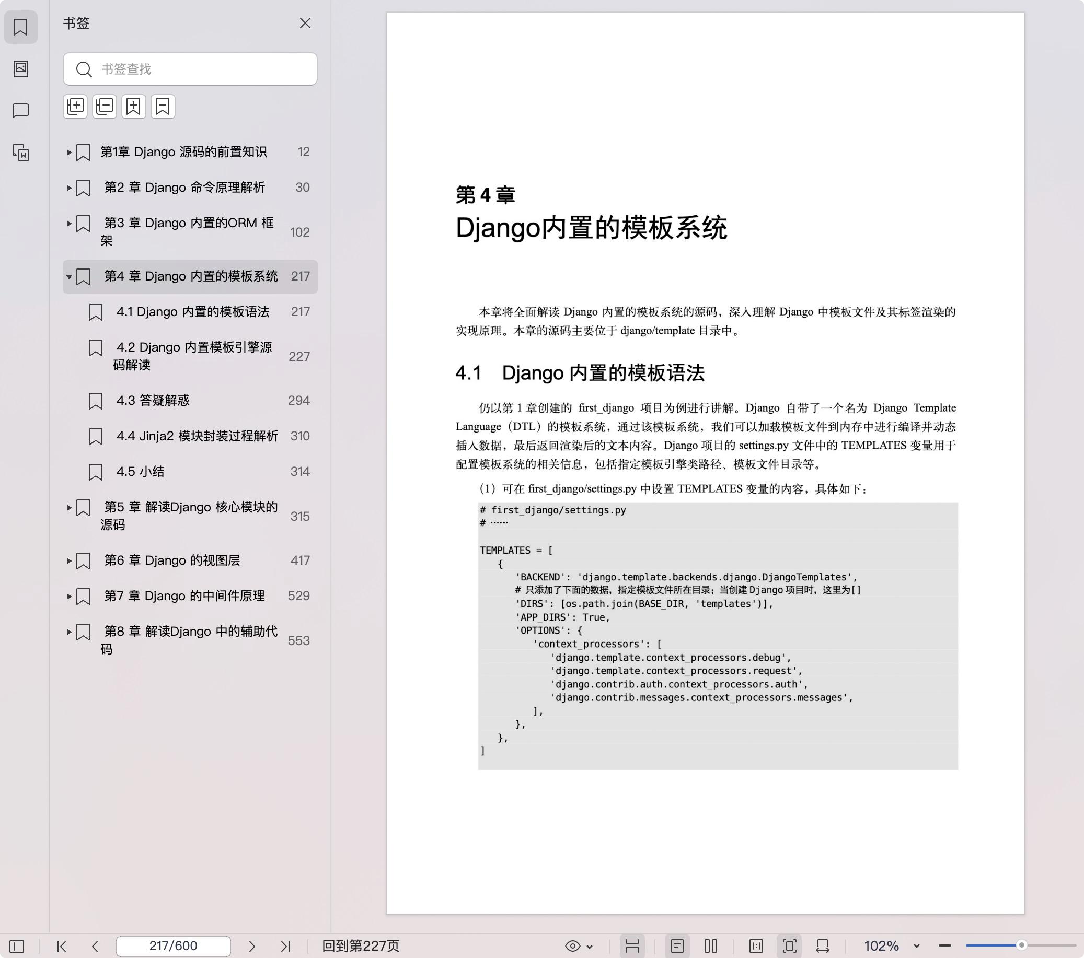The image size is (1084, 958).
Task: Expand 第3 章 Django 内置的ORM 框架
Action: click(69, 224)
